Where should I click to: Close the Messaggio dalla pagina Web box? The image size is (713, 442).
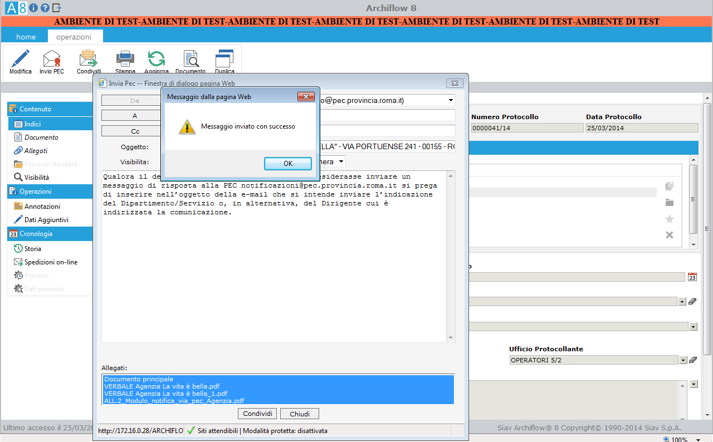306,97
